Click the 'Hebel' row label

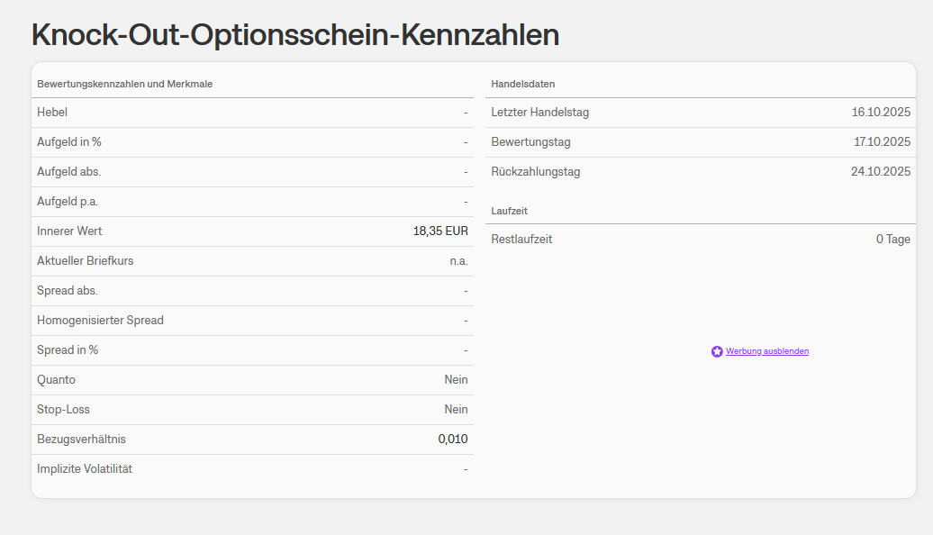tap(52, 113)
